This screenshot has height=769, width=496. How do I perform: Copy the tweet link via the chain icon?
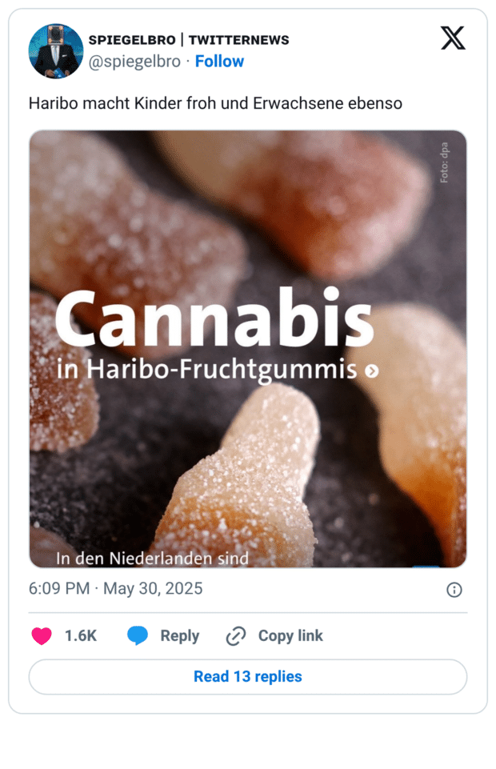click(x=235, y=635)
